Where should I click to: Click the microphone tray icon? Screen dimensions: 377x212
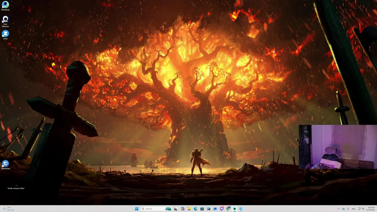(x=348, y=209)
